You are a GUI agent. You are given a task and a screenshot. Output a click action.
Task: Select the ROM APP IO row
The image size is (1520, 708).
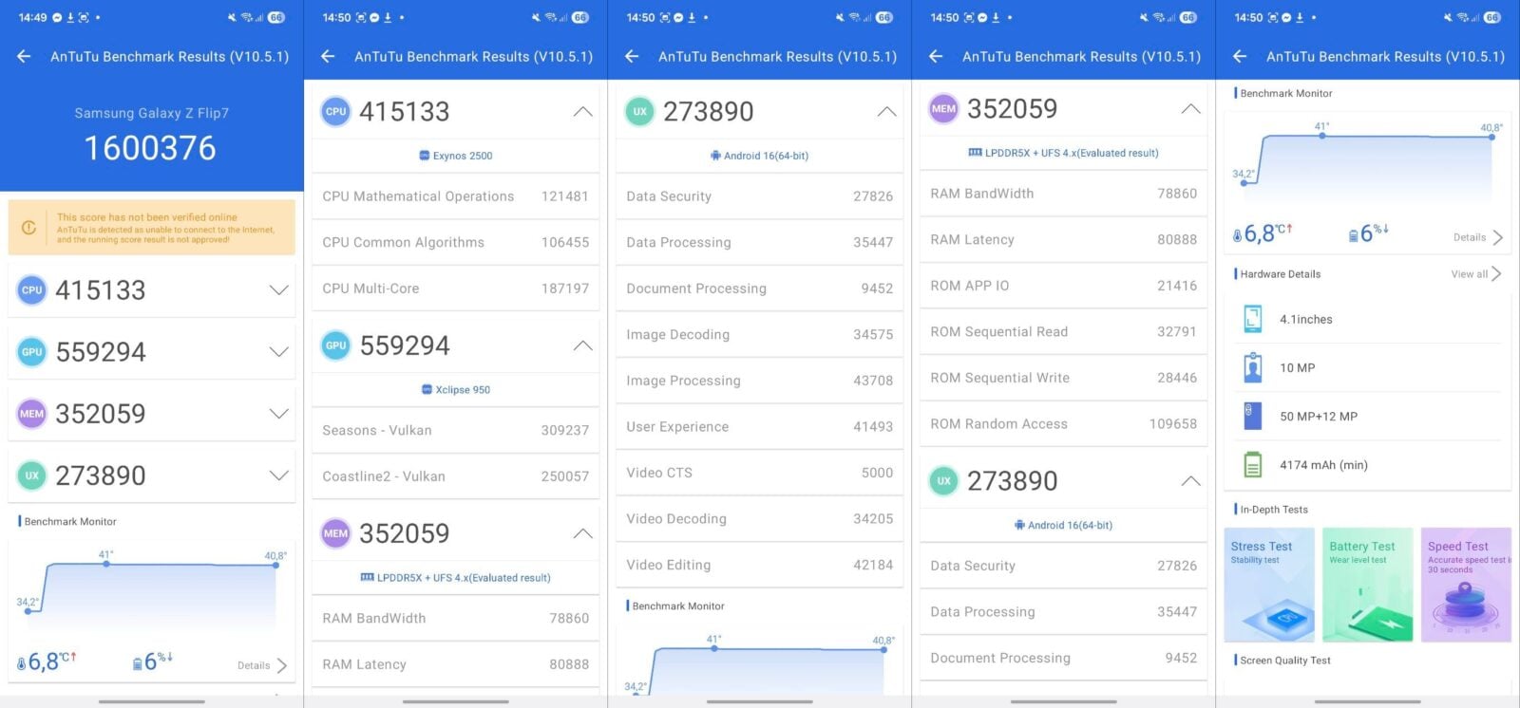click(x=1064, y=286)
